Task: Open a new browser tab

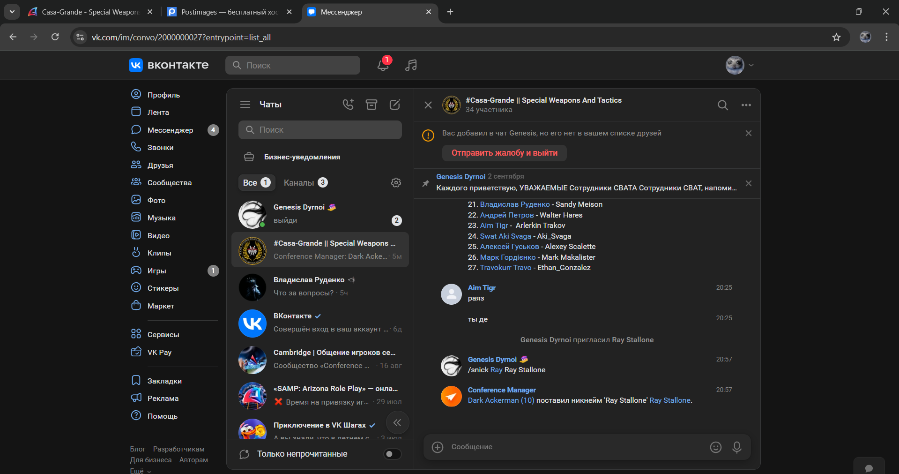Action: pos(450,12)
